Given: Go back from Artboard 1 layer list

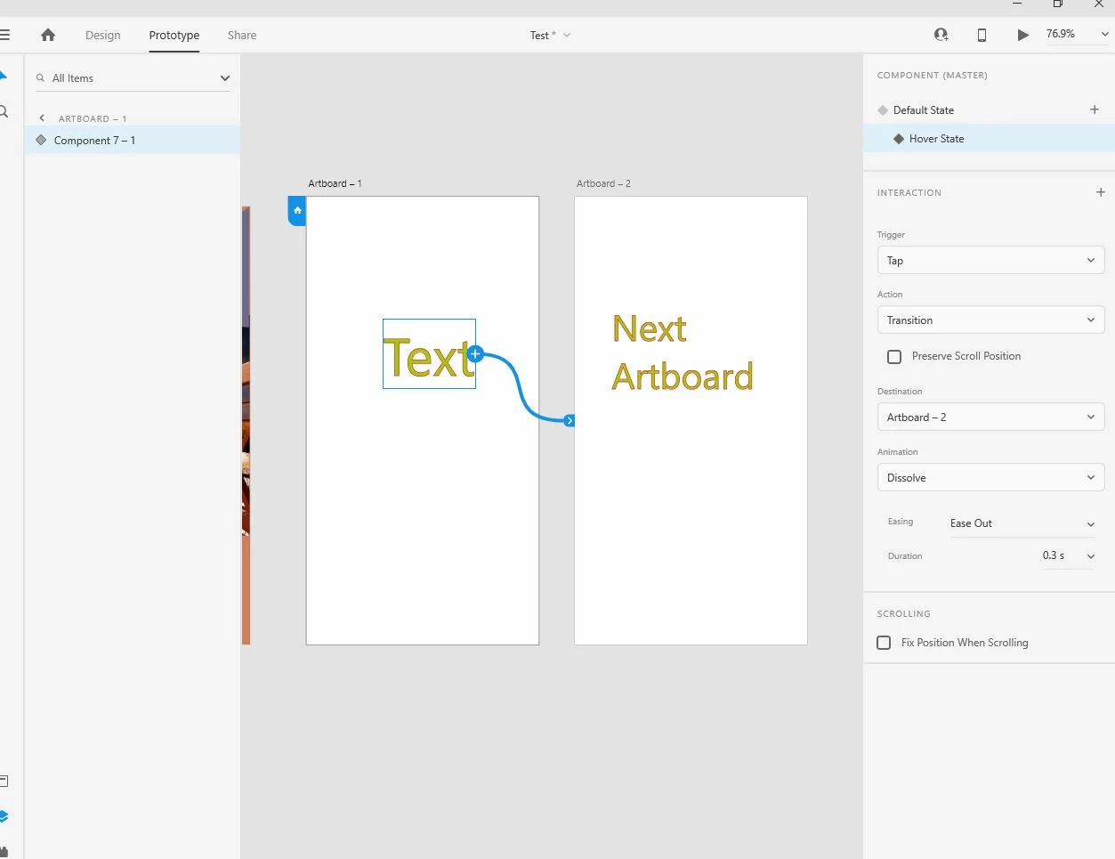Looking at the screenshot, I should pos(42,118).
